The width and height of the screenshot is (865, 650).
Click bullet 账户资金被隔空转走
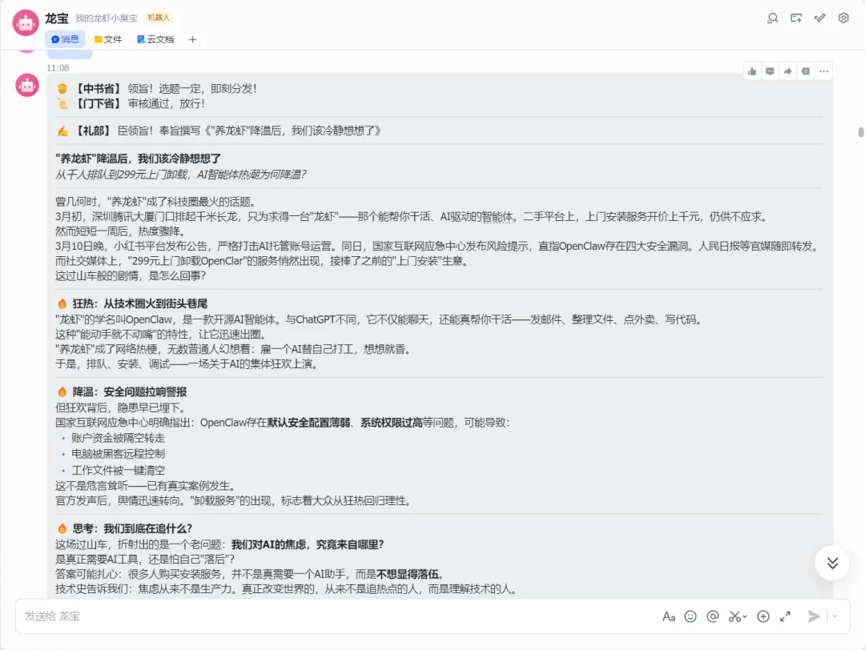tap(118, 439)
